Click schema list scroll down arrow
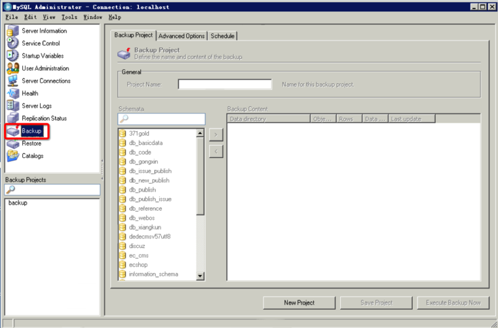The height and width of the screenshot is (328, 498). pyautogui.click(x=200, y=276)
